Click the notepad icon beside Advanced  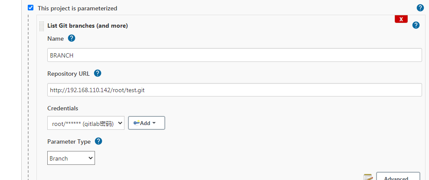[368, 177]
